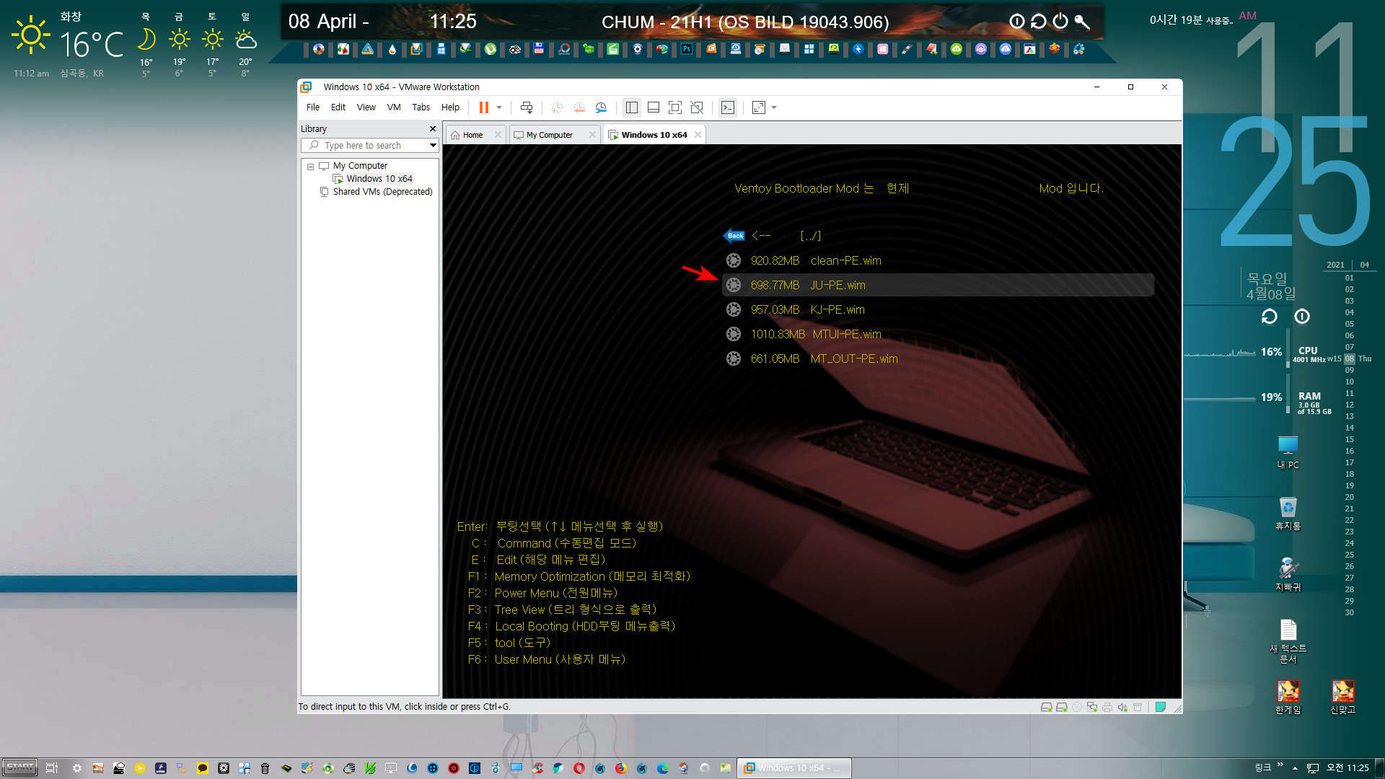The width and height of the screenshot is (1385, 779).
Task: Open the Library search dropdown arrow
Action: (x=433, y=146)
